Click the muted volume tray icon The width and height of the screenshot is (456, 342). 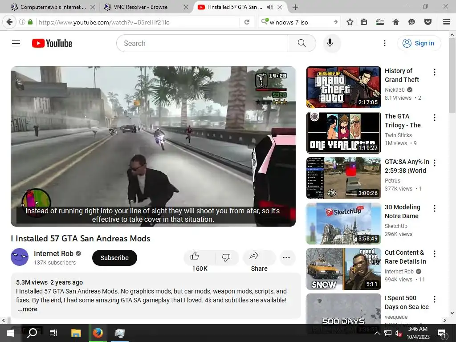coord(398,333)
